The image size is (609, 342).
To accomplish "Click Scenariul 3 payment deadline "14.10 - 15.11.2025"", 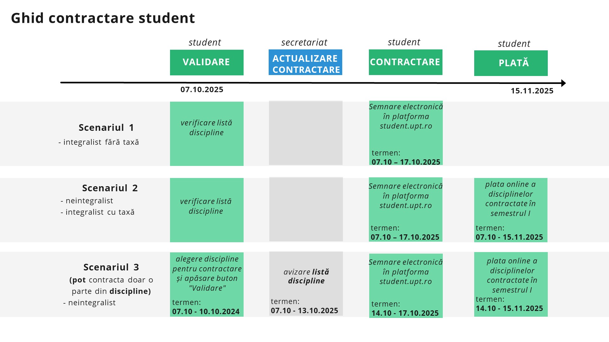I will (x=509, y=308).
